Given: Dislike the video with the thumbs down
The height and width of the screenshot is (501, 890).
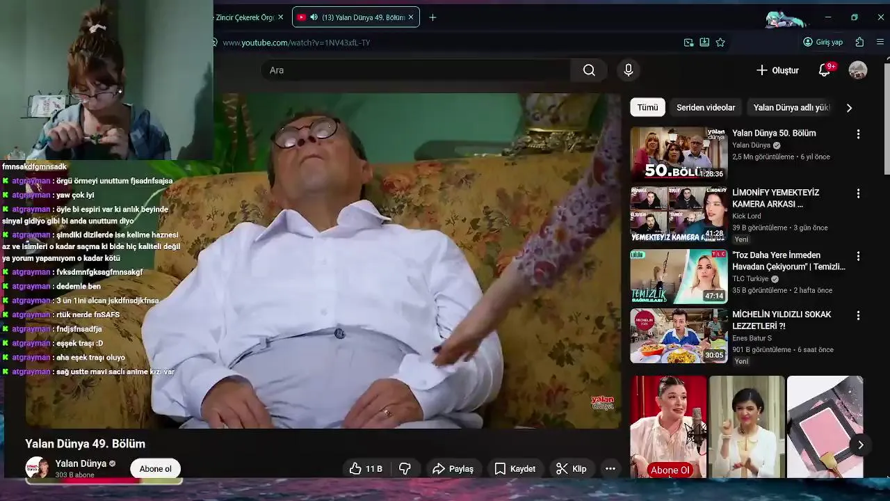Looking at the screenshot, I should tap(405, 469).
